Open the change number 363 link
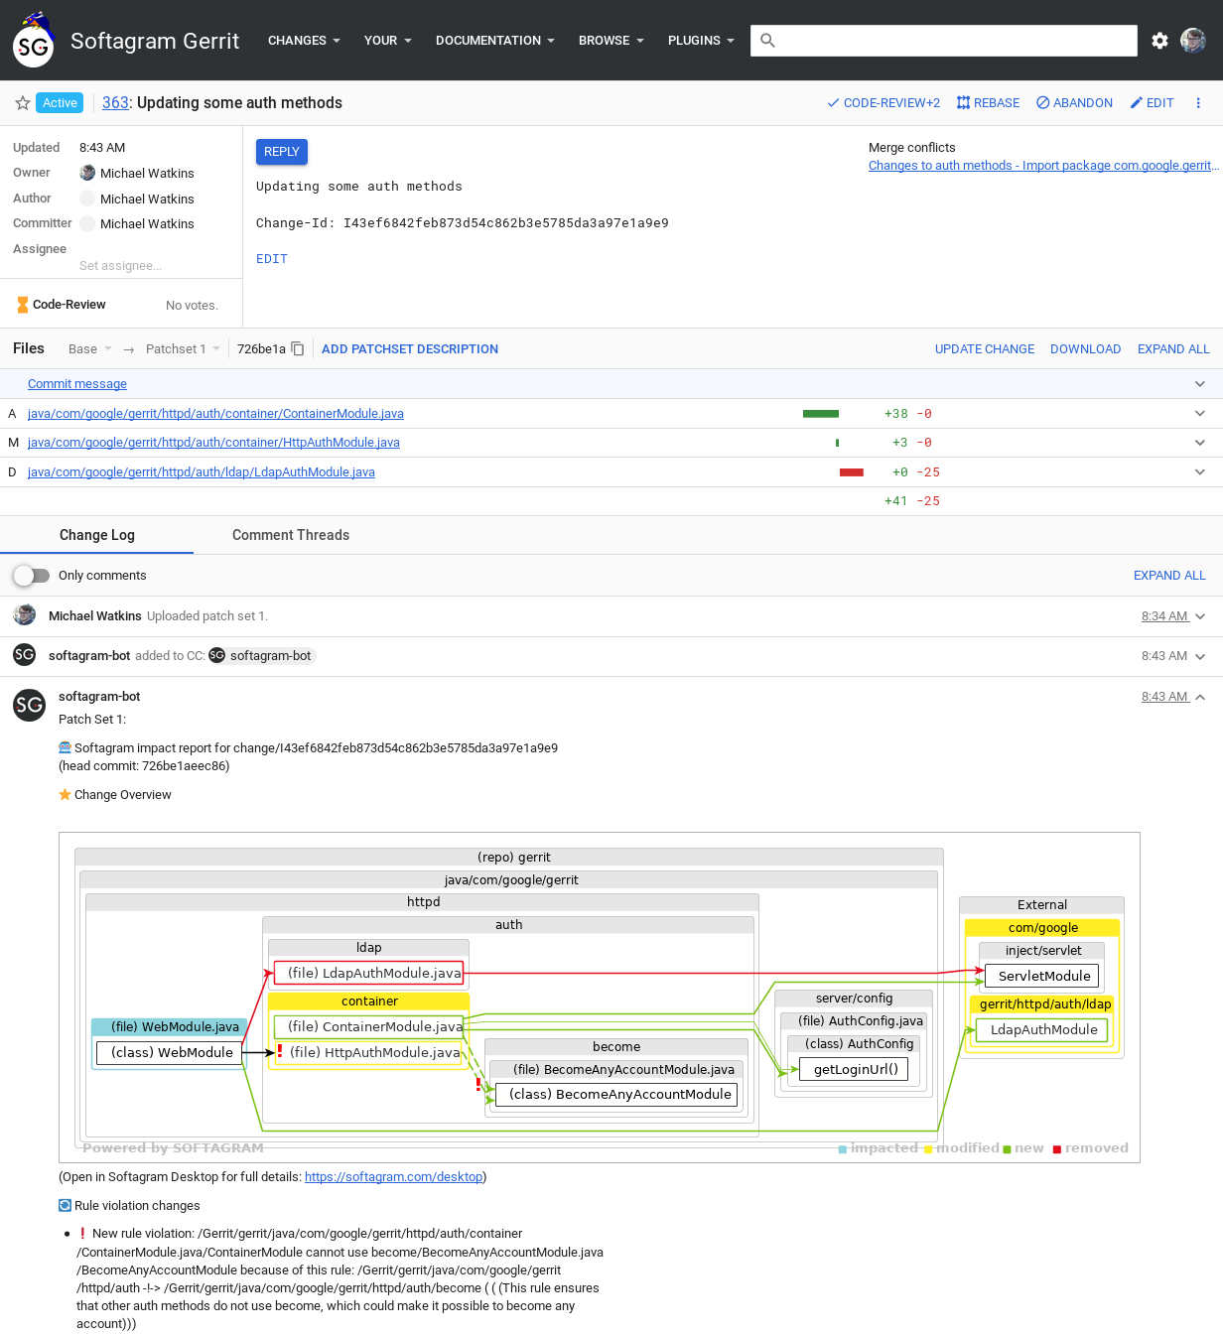 115,103
